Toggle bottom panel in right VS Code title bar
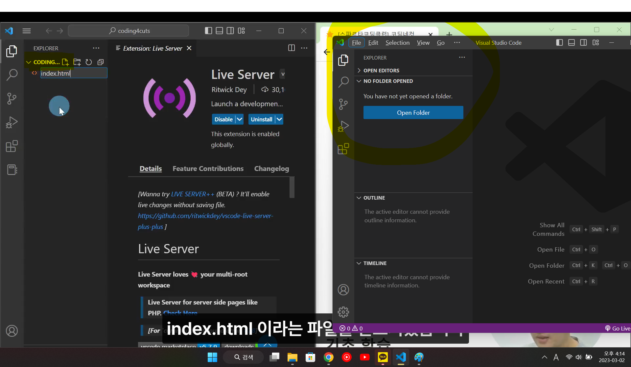The width and height of the screenshot is (631, 367). coord(572,43)
